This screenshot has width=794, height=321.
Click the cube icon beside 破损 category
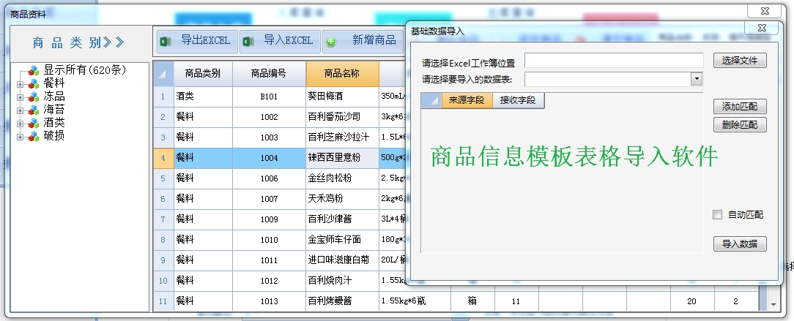[x=34, y=137]
